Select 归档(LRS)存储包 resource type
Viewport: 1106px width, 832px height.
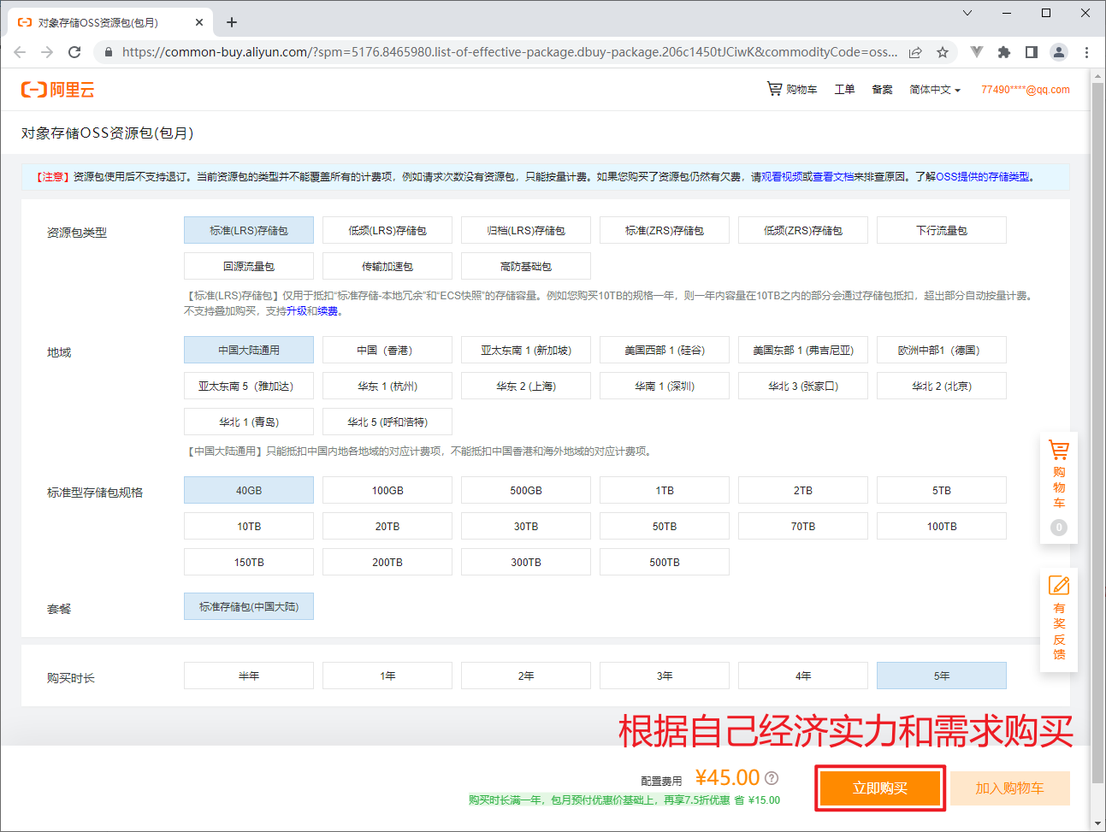coord(526,230)
